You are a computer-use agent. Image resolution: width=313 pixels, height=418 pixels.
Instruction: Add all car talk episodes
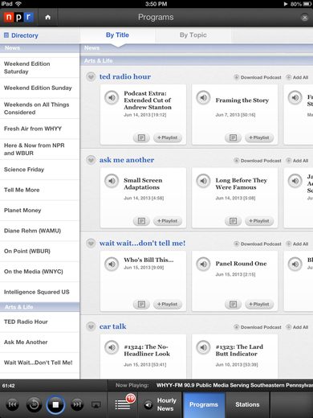[x=297, y=327]
